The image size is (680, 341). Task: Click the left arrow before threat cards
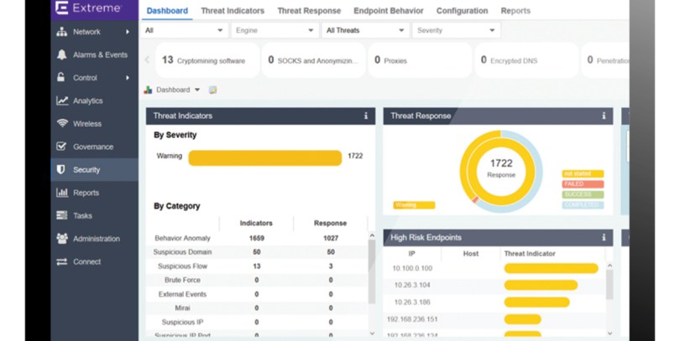pos(147,59)
